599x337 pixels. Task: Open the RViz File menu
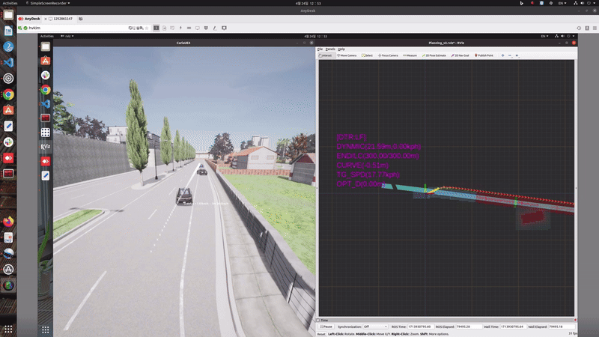tap(320, 49)
